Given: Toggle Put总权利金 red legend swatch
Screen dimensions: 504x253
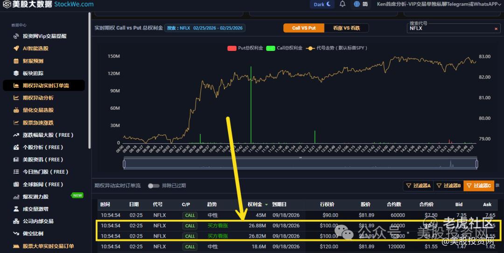Looking at the screenshot, I should (x=232, y=48).
